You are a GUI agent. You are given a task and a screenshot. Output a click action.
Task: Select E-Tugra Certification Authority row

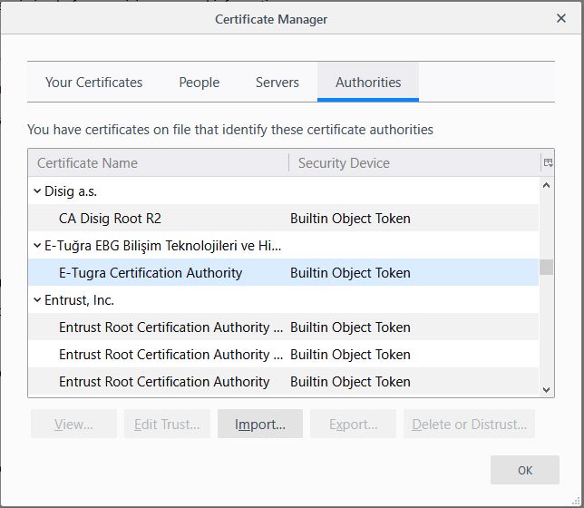(x=151, y=273)
